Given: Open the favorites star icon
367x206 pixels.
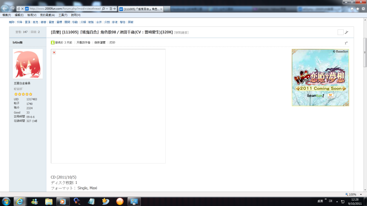Looking at the screenshot, I should 357,9.
